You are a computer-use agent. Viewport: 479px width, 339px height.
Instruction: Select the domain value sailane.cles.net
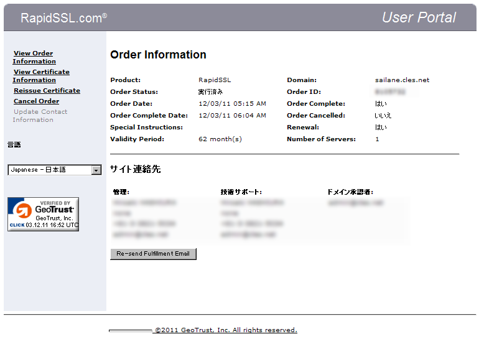coord(402,80)
